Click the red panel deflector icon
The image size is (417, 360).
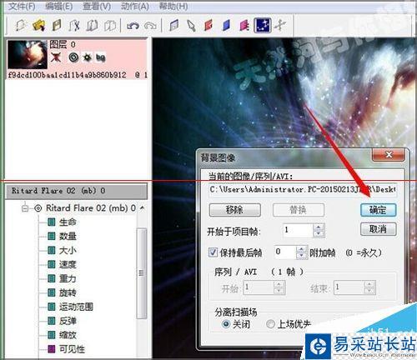point(208,26)
